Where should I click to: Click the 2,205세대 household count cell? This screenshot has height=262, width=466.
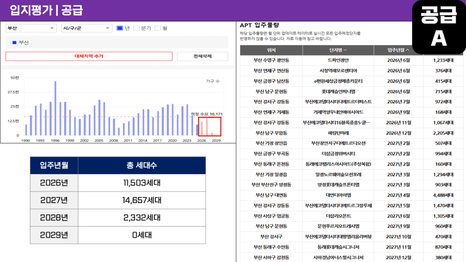click(x=443, y=133)
